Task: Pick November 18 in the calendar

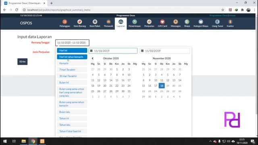Action: (162, 86)
